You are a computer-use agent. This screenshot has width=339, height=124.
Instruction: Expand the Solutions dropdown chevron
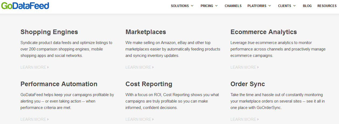pyautogui.click(x=192, y=6)
